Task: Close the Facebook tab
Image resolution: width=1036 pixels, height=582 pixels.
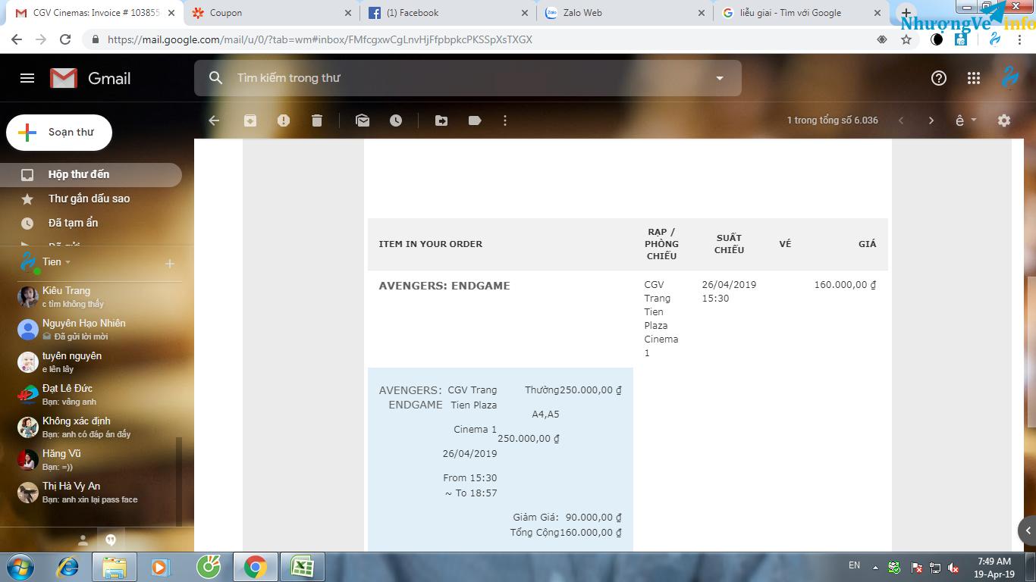Action: pyautogui.click(x=525, y=13)
